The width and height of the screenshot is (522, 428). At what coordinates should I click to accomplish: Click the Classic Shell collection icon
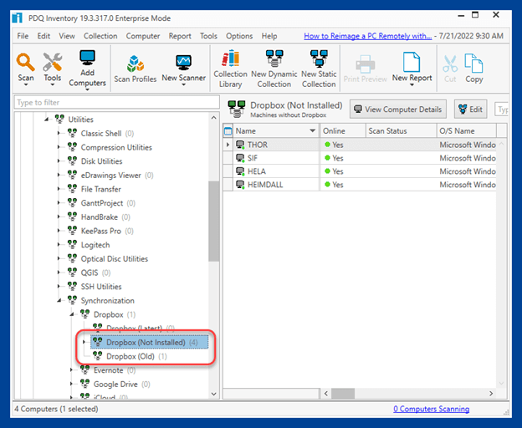click(72, 133)
